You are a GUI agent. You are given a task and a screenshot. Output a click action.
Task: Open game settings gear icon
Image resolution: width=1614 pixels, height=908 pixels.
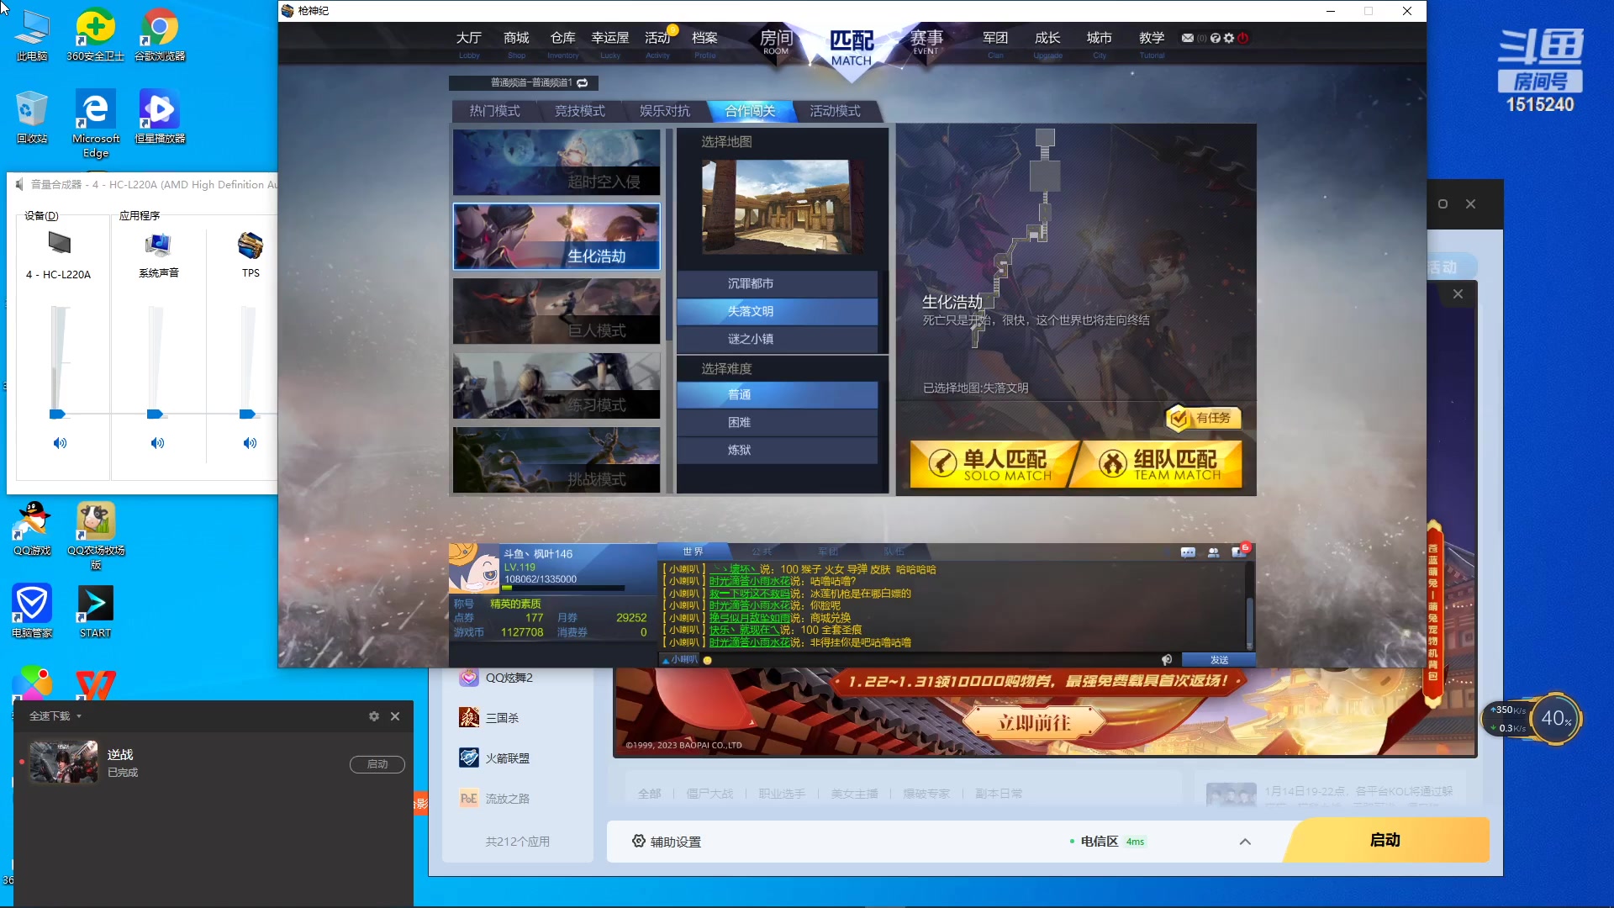[1229, 38]
